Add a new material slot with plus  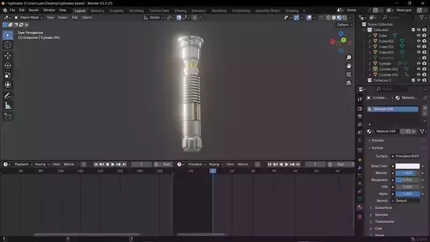pyautogui.click(x=425, y=108)
